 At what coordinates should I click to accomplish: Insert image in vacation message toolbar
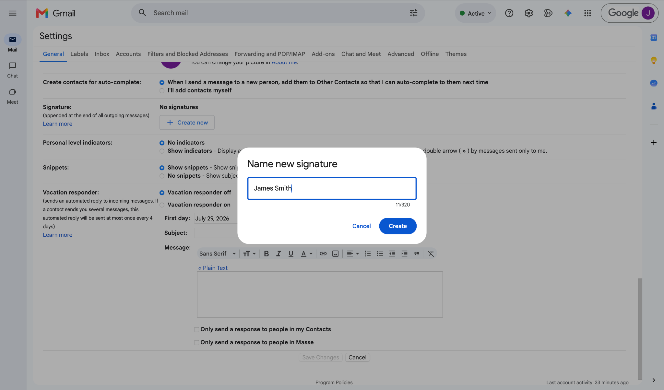335,254
